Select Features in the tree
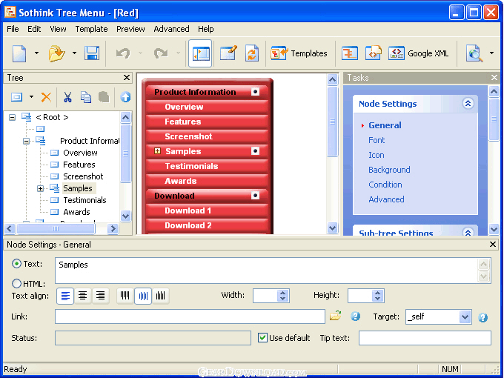Viewport: 504px width, 378px height. coord(79,165)
